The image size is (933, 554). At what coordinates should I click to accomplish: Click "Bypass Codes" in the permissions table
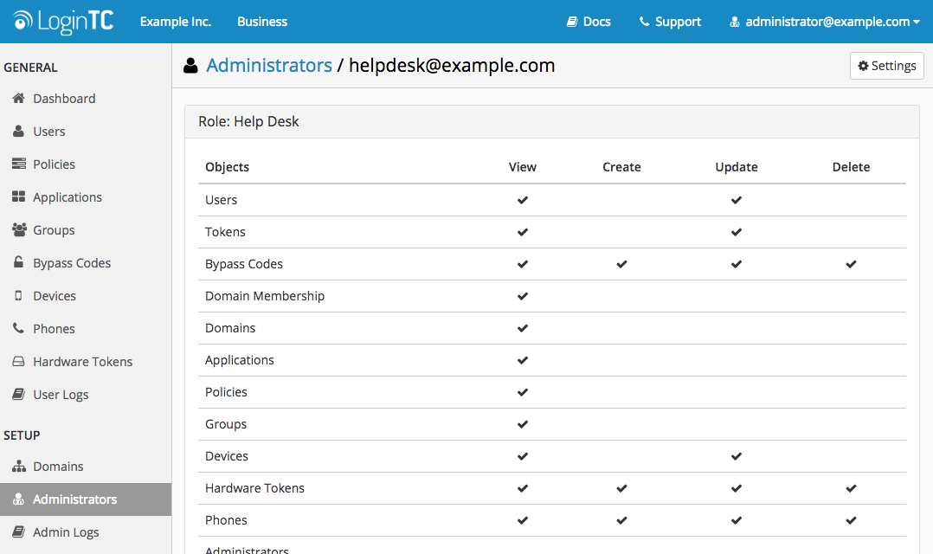(x=244, y=264)
